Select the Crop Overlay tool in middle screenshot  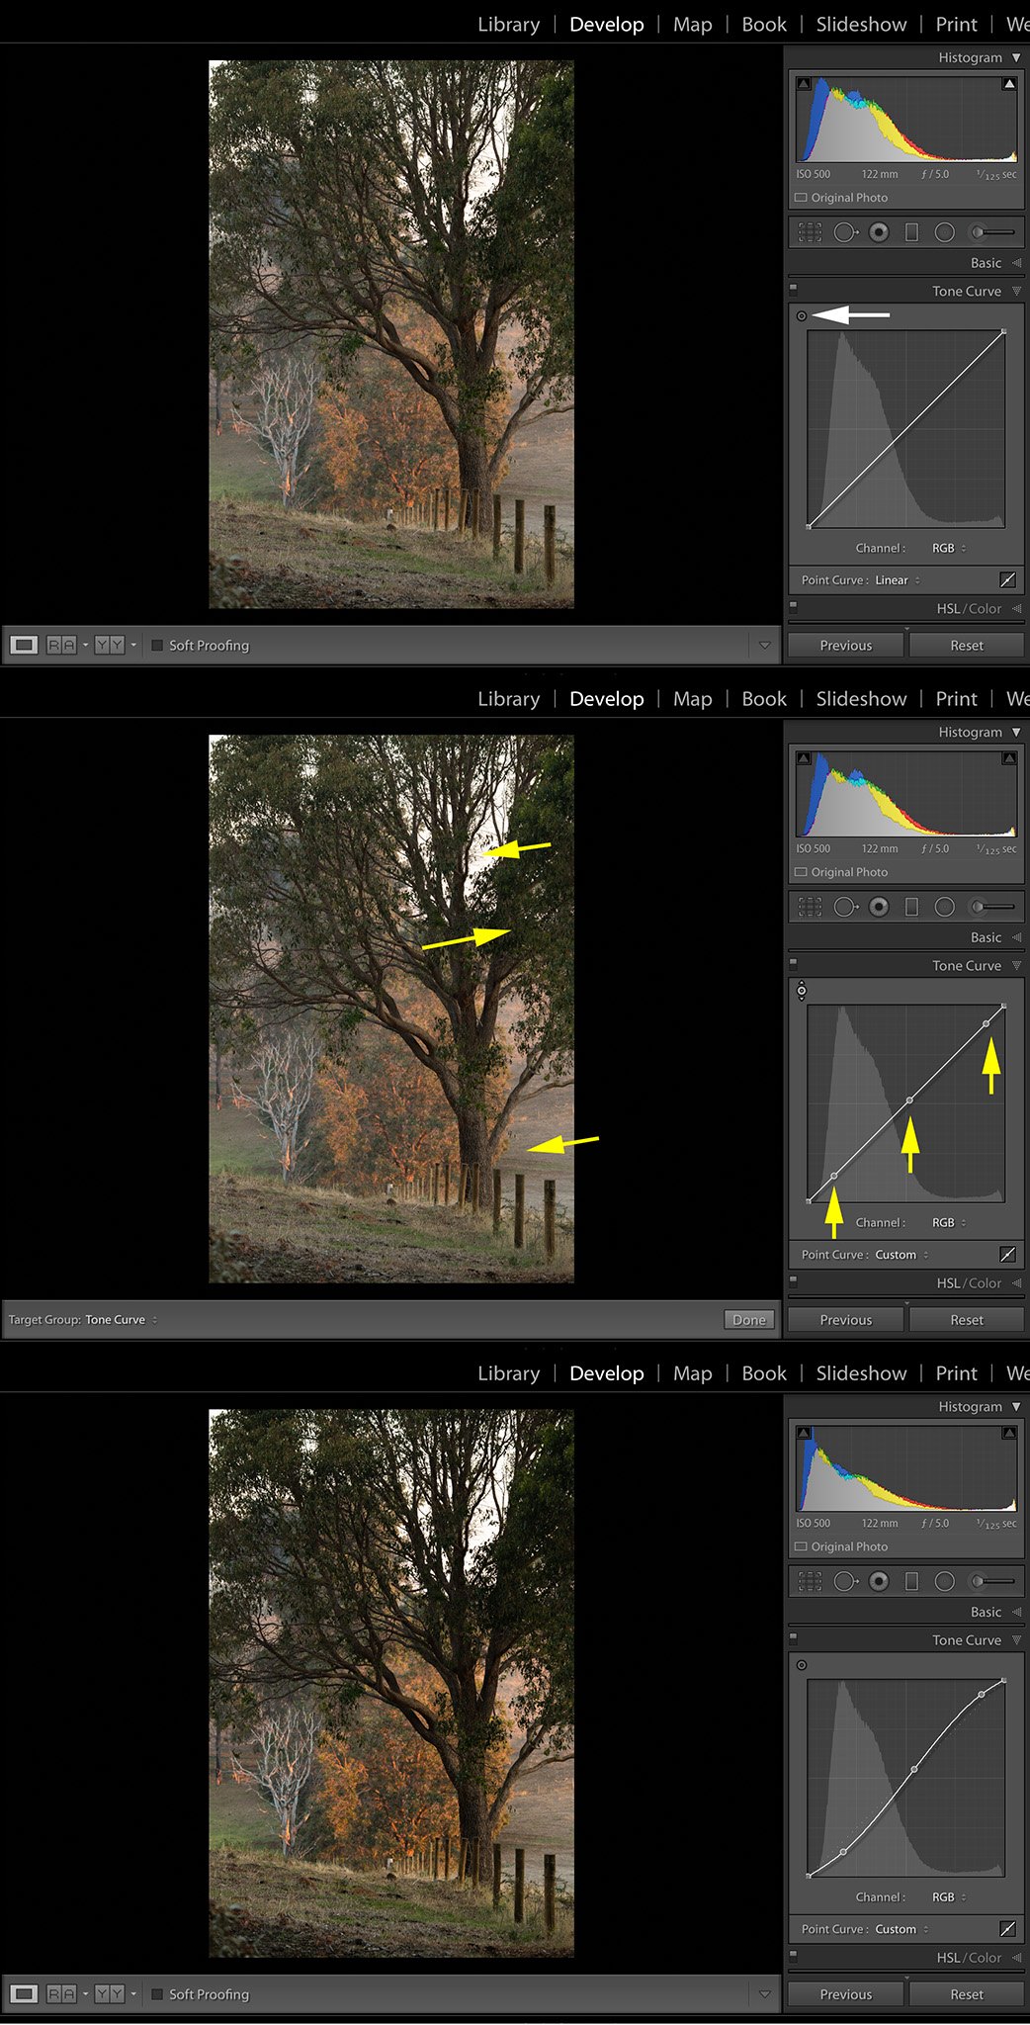810,907
